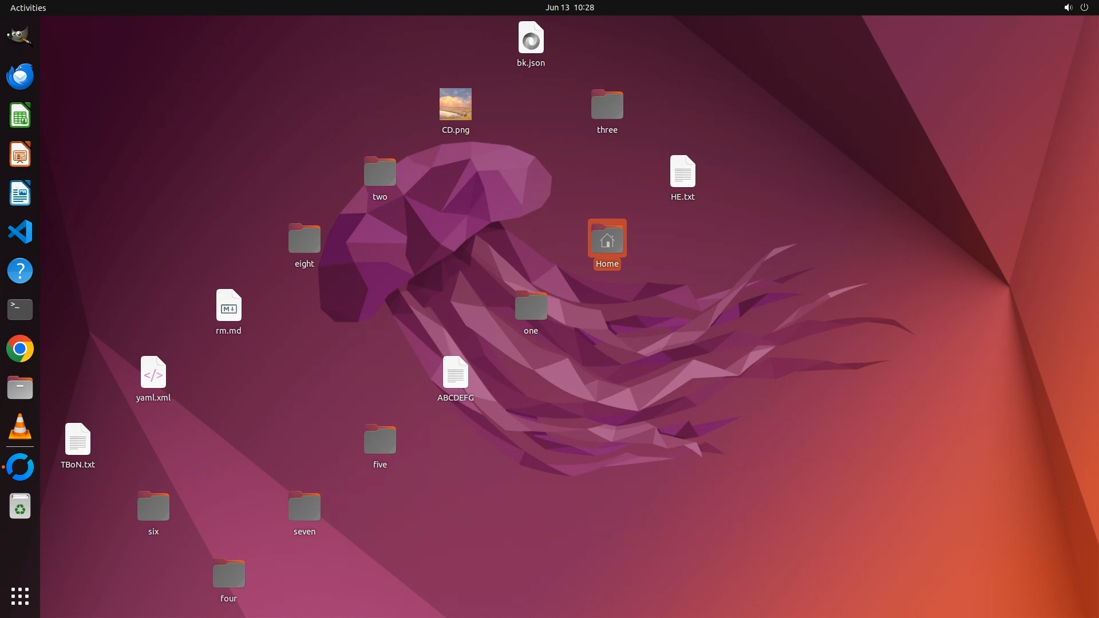Launch LibreOffice Impress from dock
This screenshot has width=1099, height=618.
[x=20, y=154]
